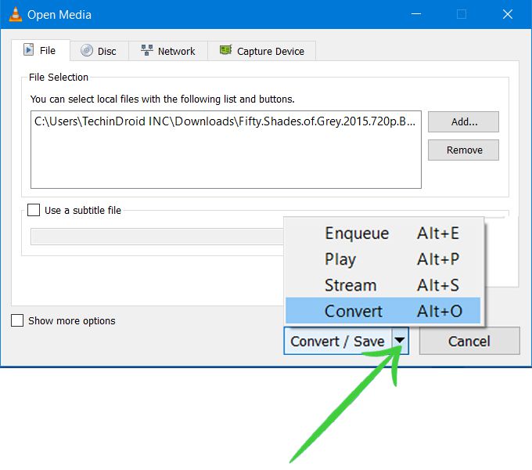532x470 pixels.
Task: Select the Fifty.Shades.of.Grey file path entry
Action: 225,121
